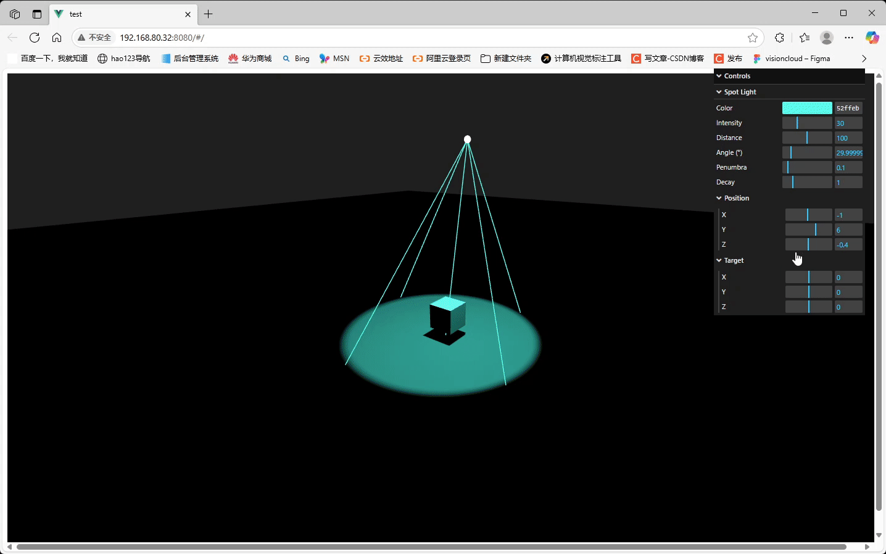The width and height of the screenshot is (886, 554).
Task: Click the Distance value field 100
Action: [848, 138]
